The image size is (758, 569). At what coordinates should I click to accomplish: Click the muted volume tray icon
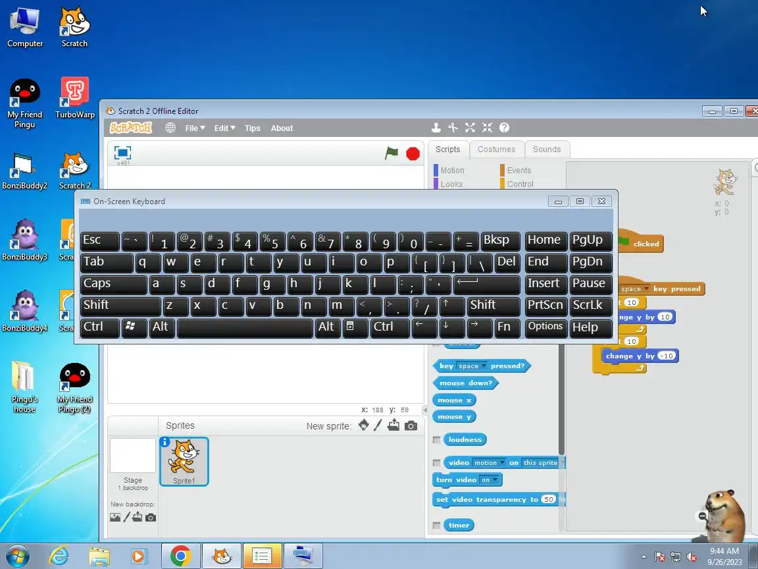(692, 557)
